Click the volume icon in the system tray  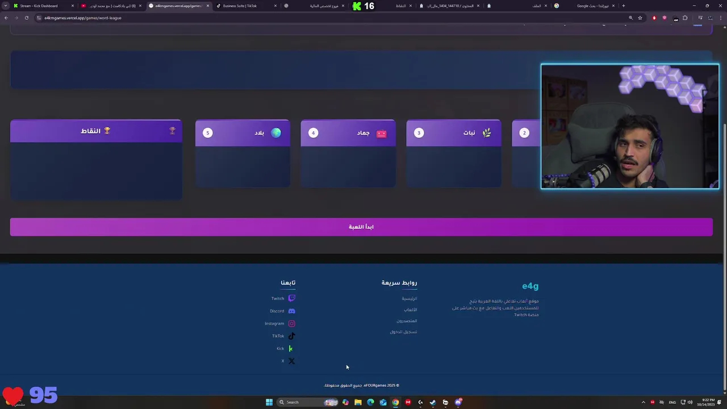pyautogui.click(x=691, y=402)
